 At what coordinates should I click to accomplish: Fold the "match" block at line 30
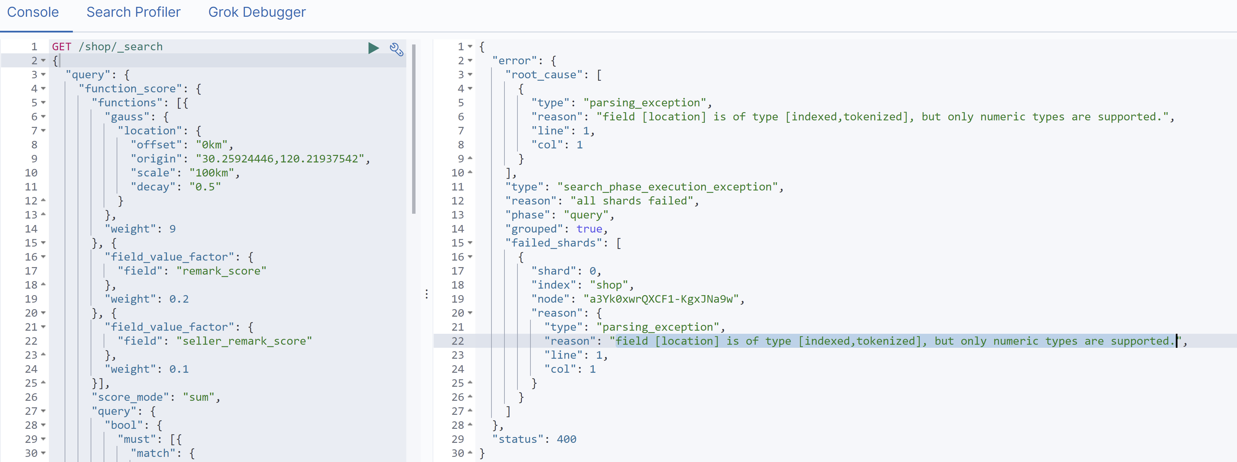click(x=44, y=453)
